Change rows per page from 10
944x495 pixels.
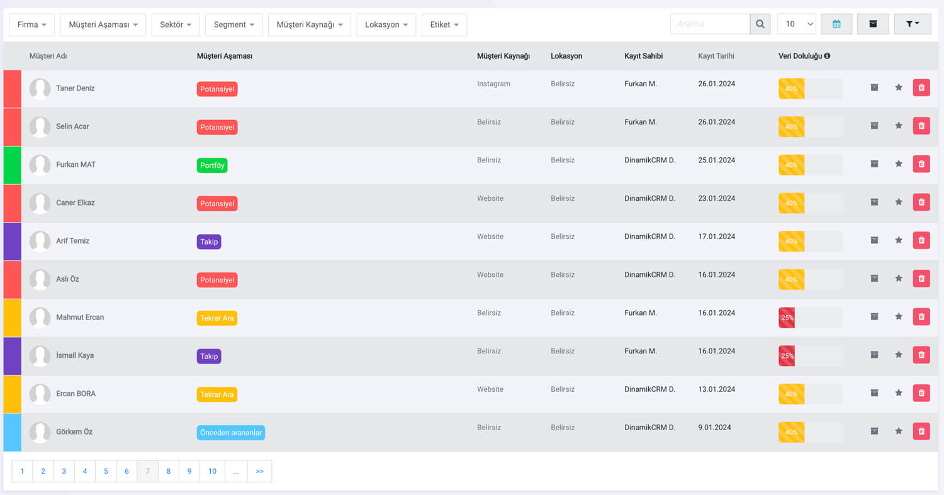click(797, 24)
